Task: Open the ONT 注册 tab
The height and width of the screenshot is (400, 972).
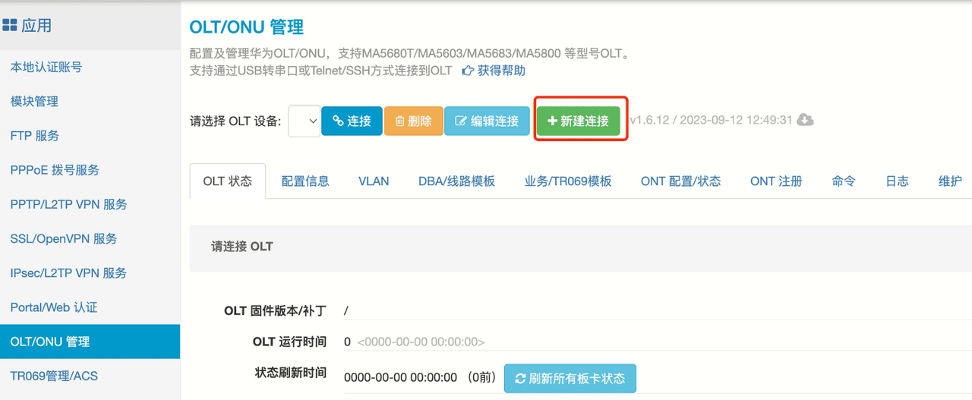Action: (x=775, y=181)
